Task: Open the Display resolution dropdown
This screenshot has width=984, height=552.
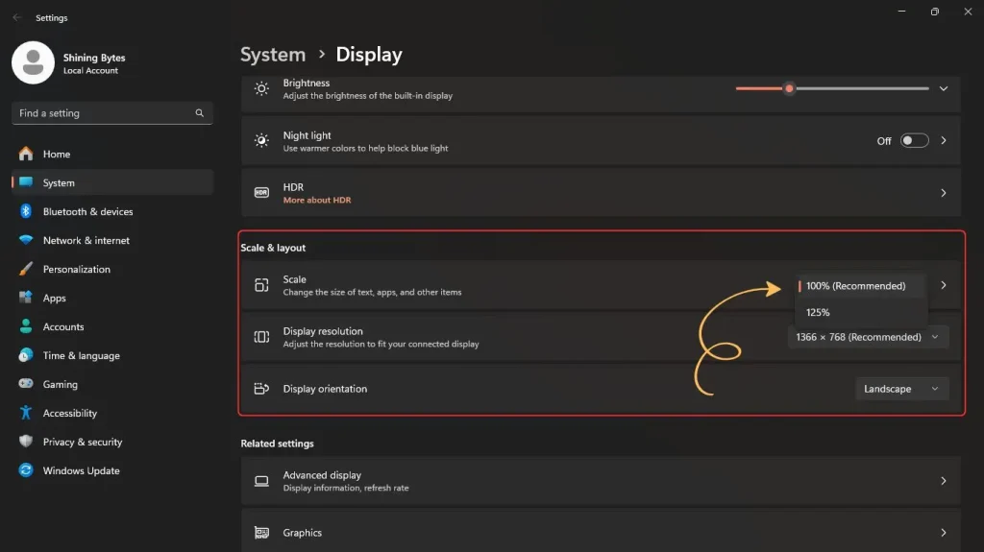Action: coord(868,337)
